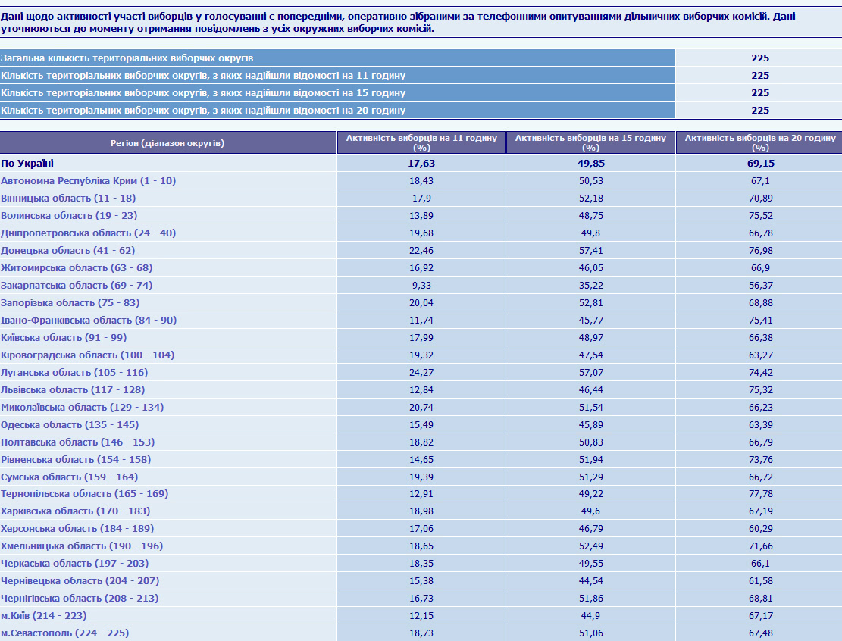Click the Регіон column header

tap(168, 142)
